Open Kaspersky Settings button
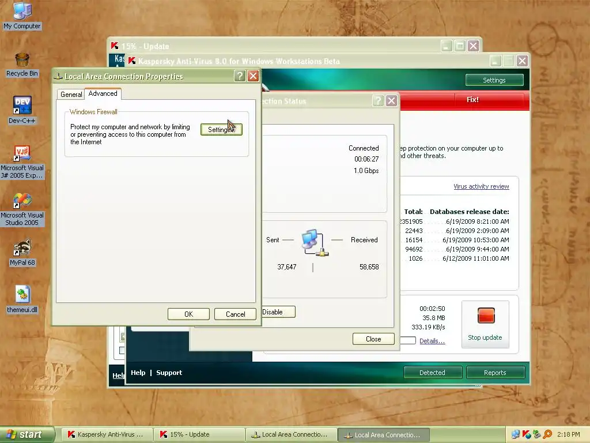Screen dimensions: 590x443 pyautogui.click(x=494, y=80)
